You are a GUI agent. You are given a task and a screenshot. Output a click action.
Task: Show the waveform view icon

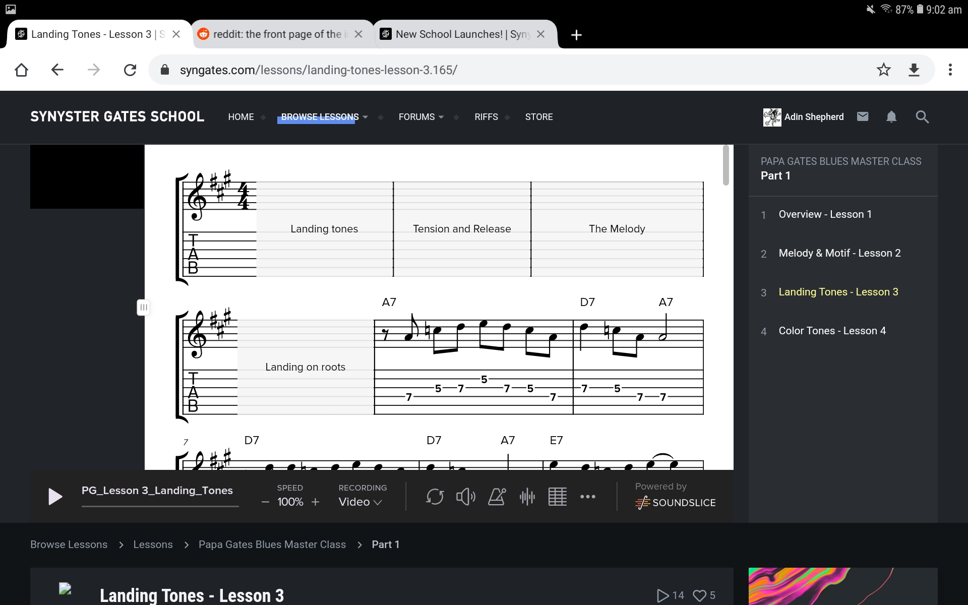pyautogui.click(x=527, y=497)
